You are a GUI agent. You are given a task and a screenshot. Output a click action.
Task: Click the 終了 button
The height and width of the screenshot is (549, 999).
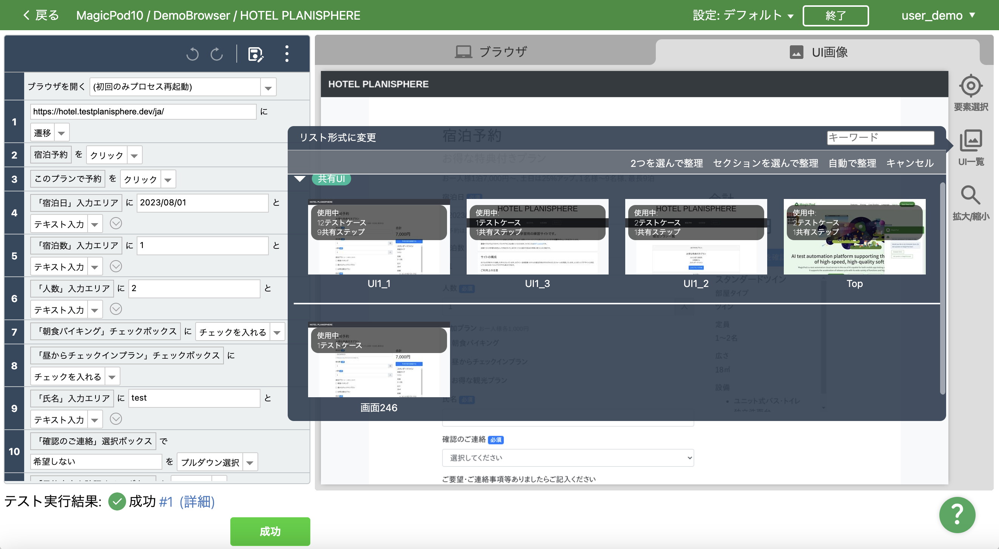point(836,15)
